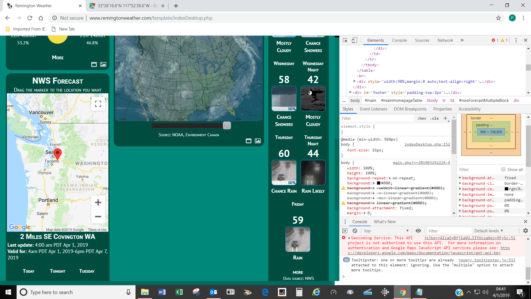Click the Styles filter input field
The height and width of the screenshot is (299, 531).
[x=377, y=118]
